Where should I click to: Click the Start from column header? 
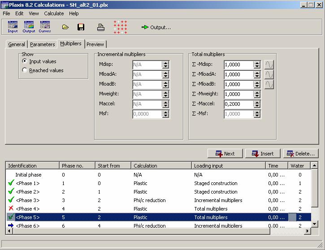pyautogui.click(x=113, y=166)
